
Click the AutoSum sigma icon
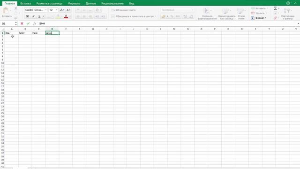[275, 8]
